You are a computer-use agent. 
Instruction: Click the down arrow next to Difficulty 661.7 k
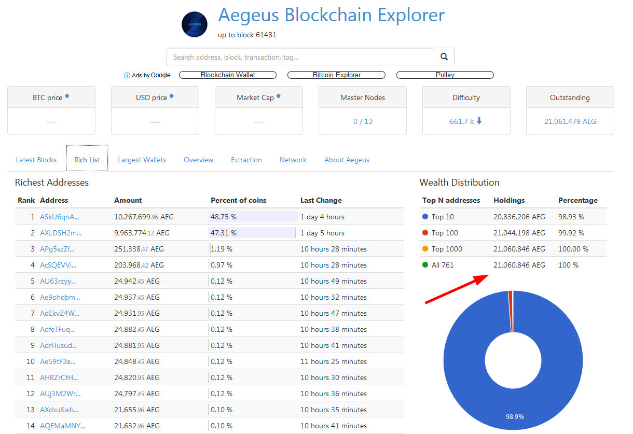click(479, 121)
